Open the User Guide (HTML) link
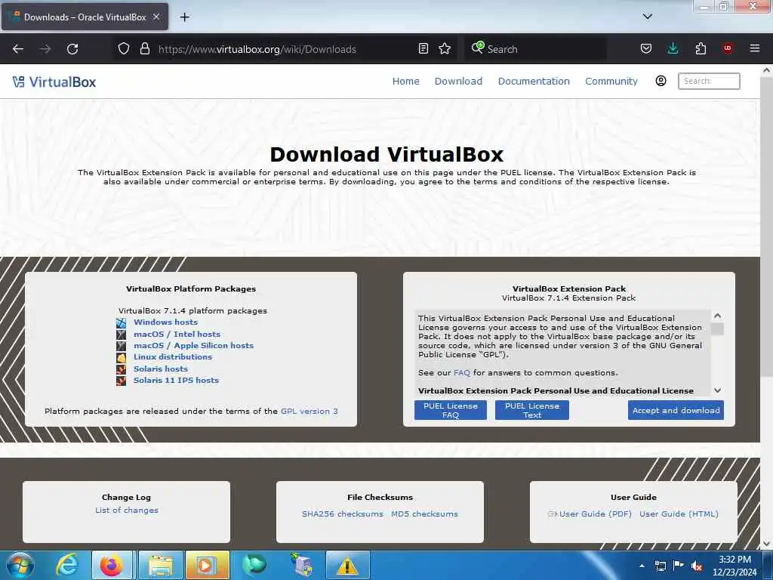The width and height of the screenshot is (773, 580). (679, 514)
